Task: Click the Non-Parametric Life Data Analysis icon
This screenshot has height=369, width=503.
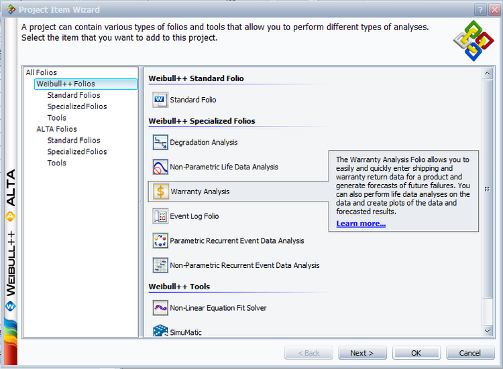Action: 160,167
